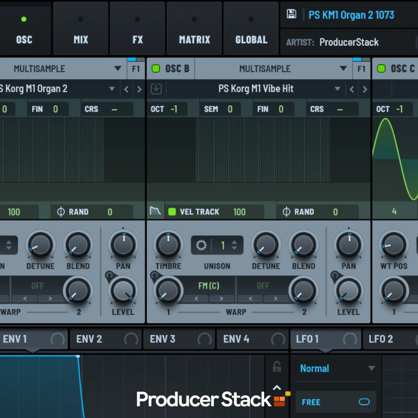418x418 pixels.
Task: Click preset name PS KM1 Organ 2 1073
Action: pos(351,15)
